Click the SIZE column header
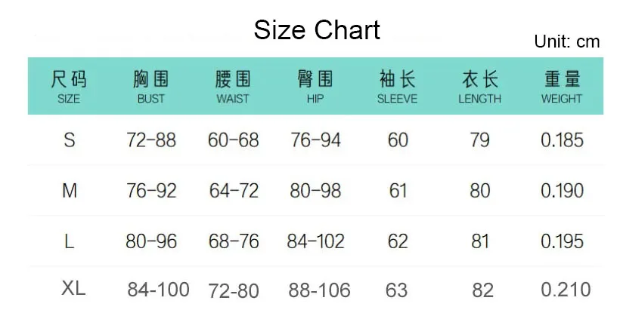The height and width of the screenshot is (316, 620). (x=69, y=87)
